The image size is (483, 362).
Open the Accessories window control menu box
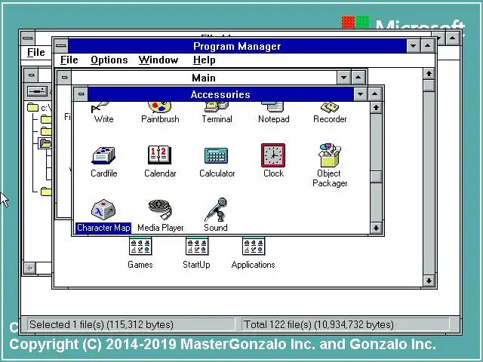(81, 94)
